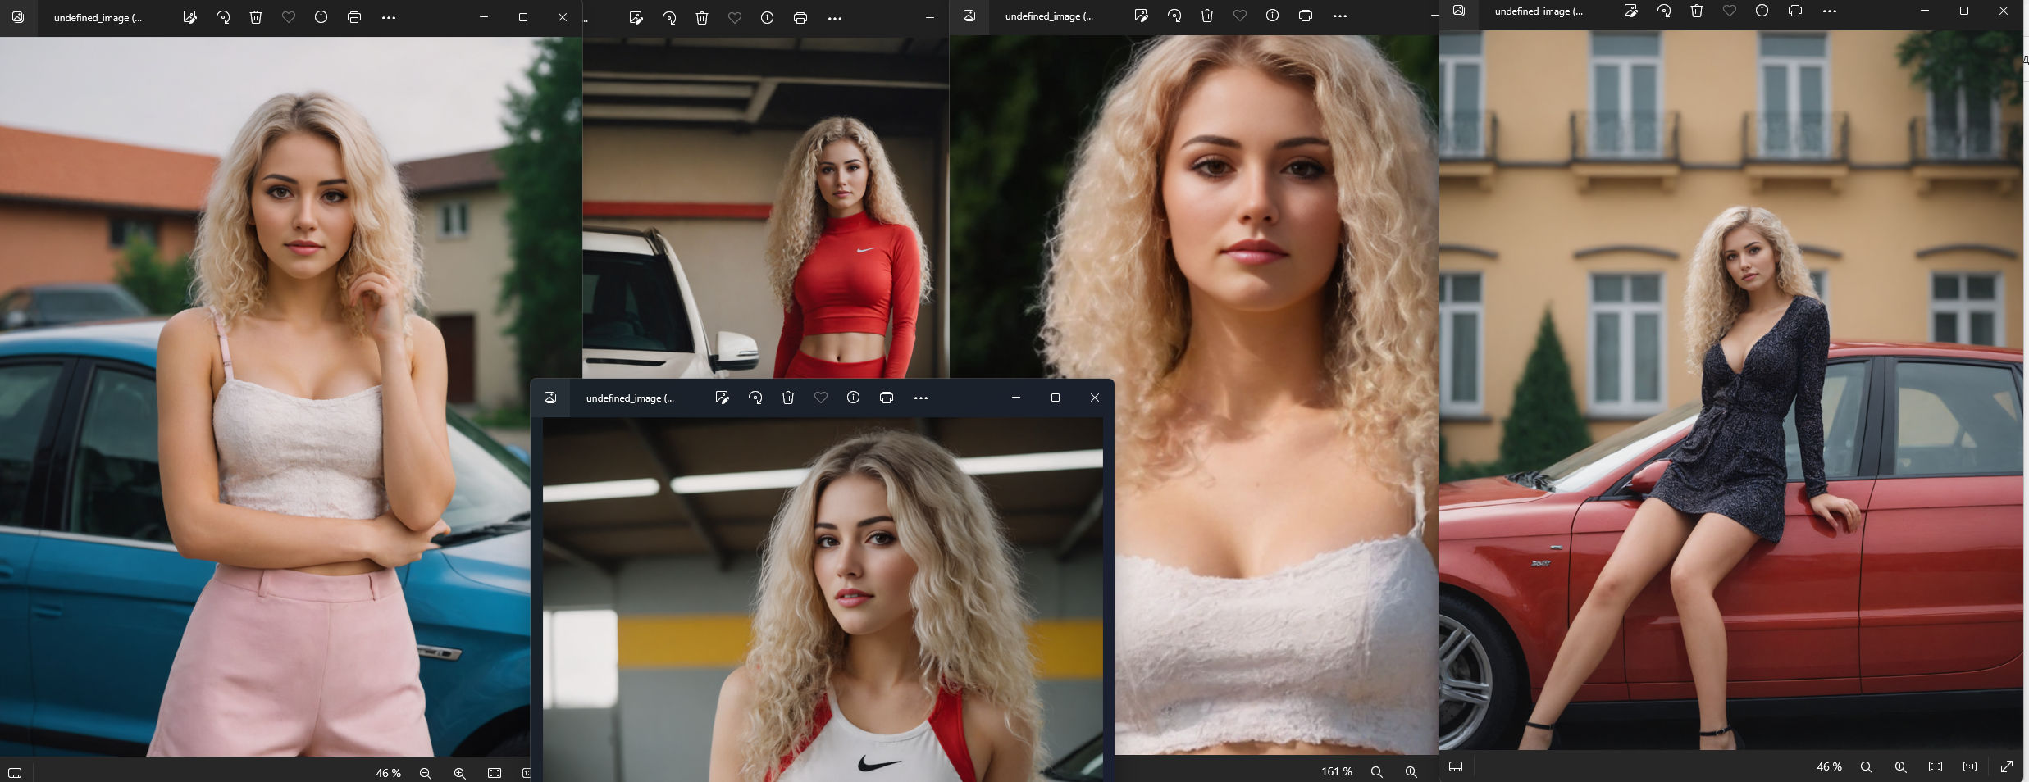
Task: Delete the photo in the blue car window
Action: click(x=256, y=17)
